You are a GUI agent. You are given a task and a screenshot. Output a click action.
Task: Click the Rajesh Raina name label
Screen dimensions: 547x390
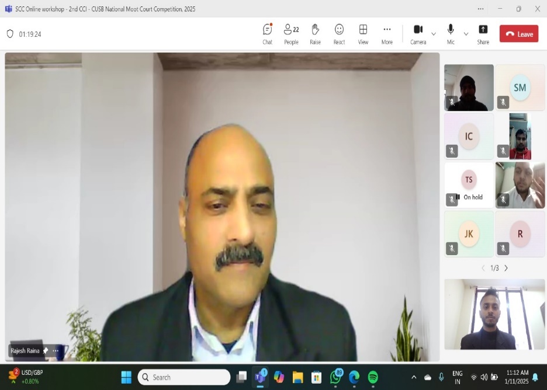click(25, 351)
